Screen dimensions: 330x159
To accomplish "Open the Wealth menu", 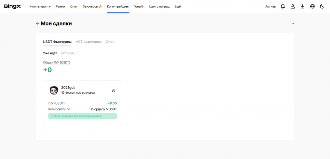I will (x=139, y=6).
